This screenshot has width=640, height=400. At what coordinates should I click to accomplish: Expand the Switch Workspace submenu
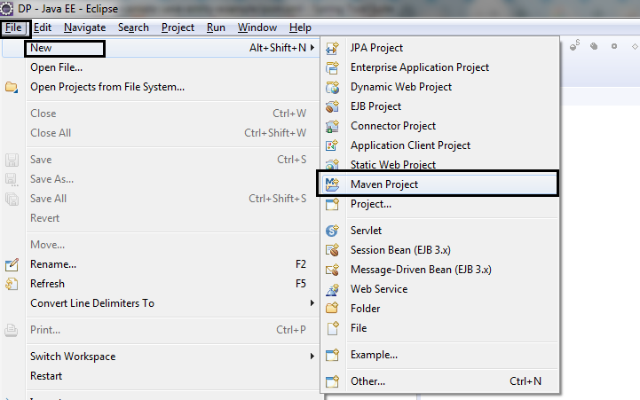click(x=312, y=357)
